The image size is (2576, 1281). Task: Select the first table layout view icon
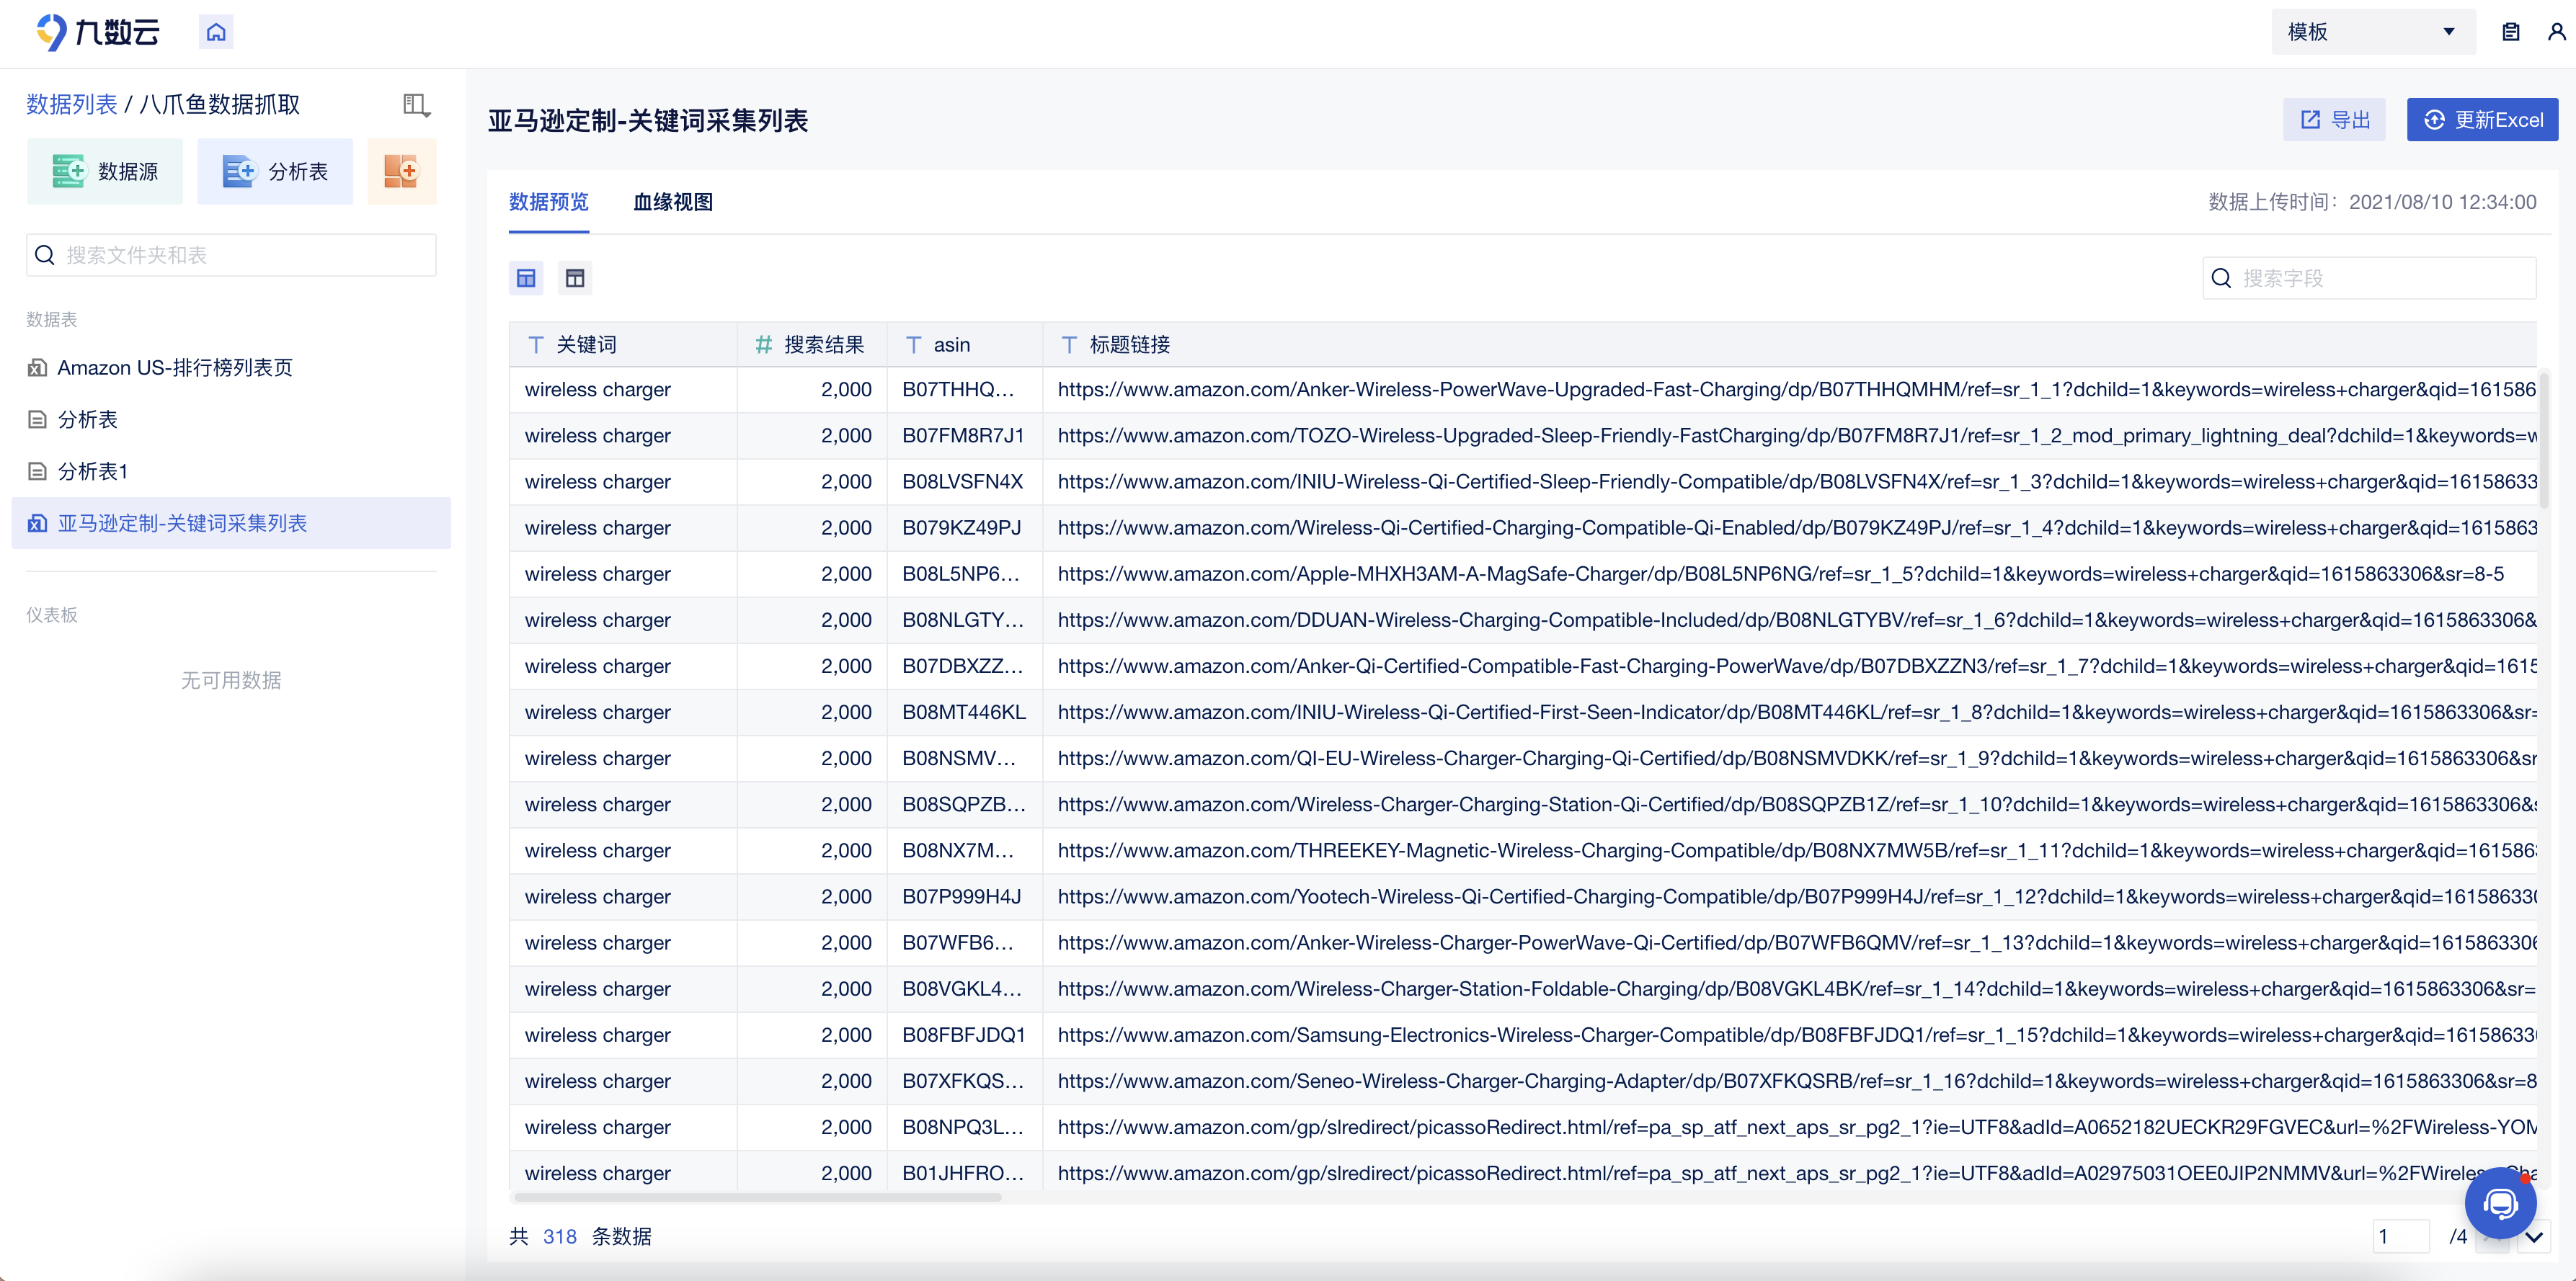[x=526, y=278]
